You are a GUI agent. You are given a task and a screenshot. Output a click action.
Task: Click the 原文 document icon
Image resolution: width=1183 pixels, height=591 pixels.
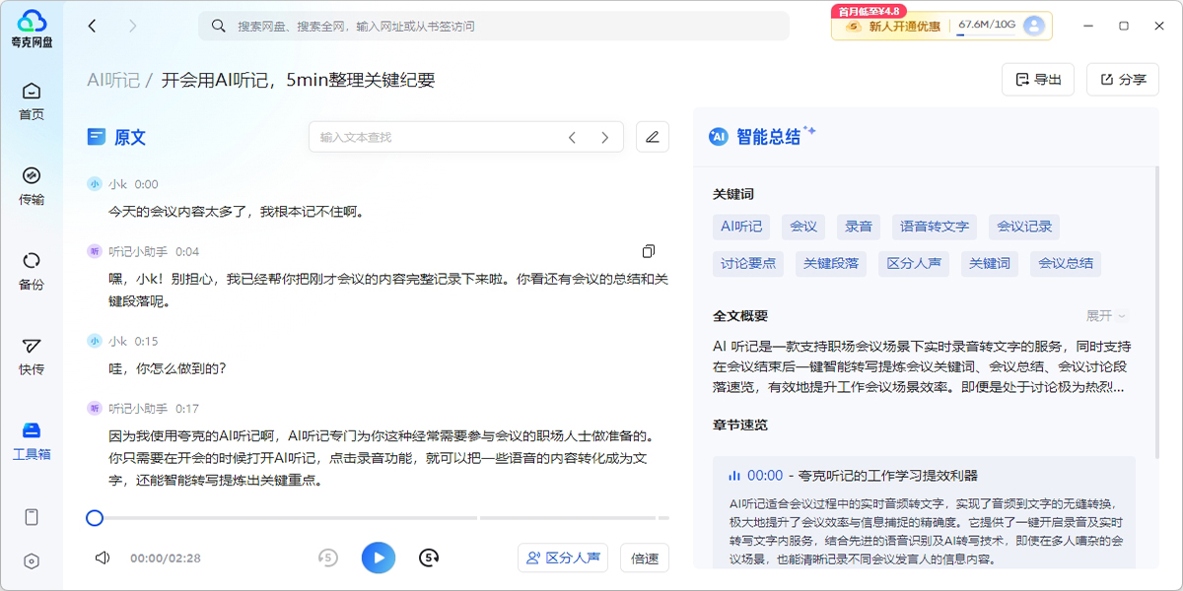tap(96, 137)
